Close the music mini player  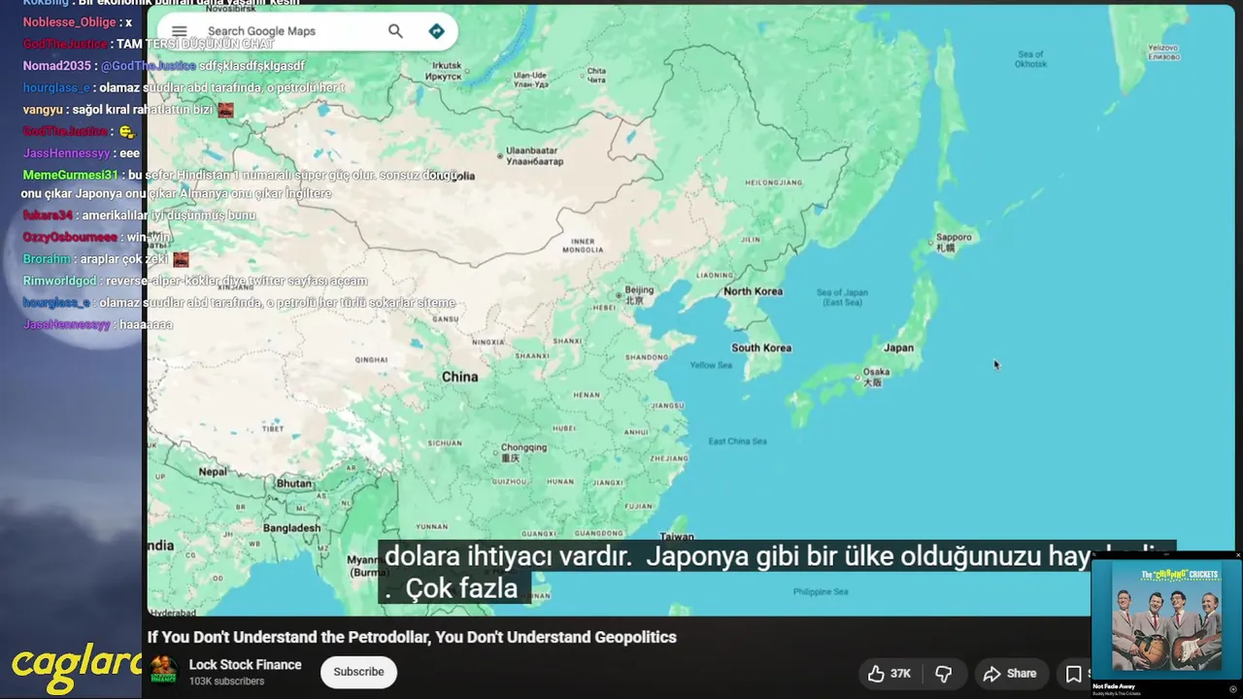point(1237,555)
